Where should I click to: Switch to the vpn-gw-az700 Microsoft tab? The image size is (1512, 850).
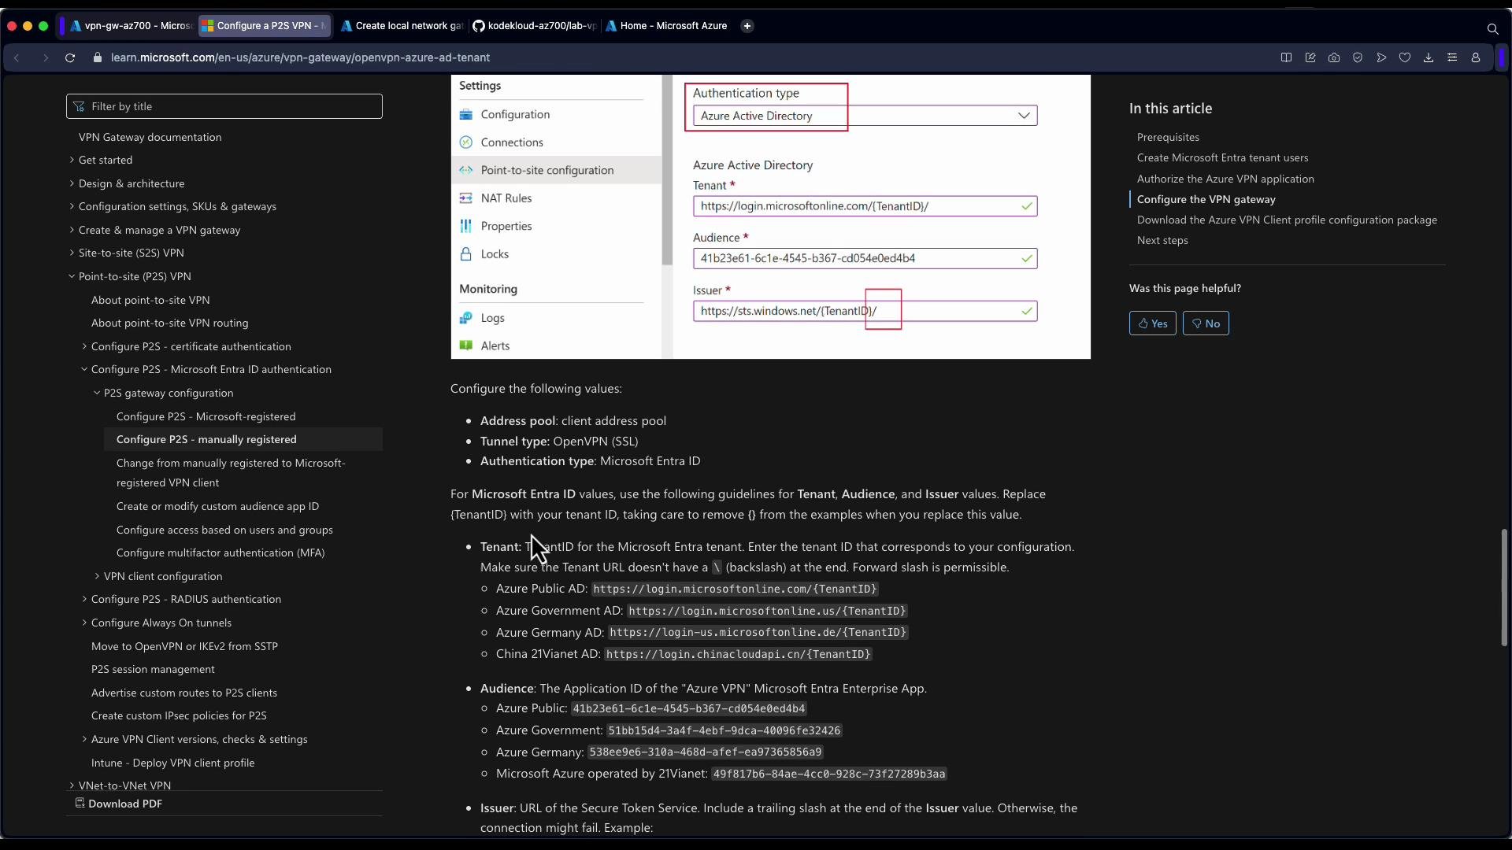(x=131, y=26)
